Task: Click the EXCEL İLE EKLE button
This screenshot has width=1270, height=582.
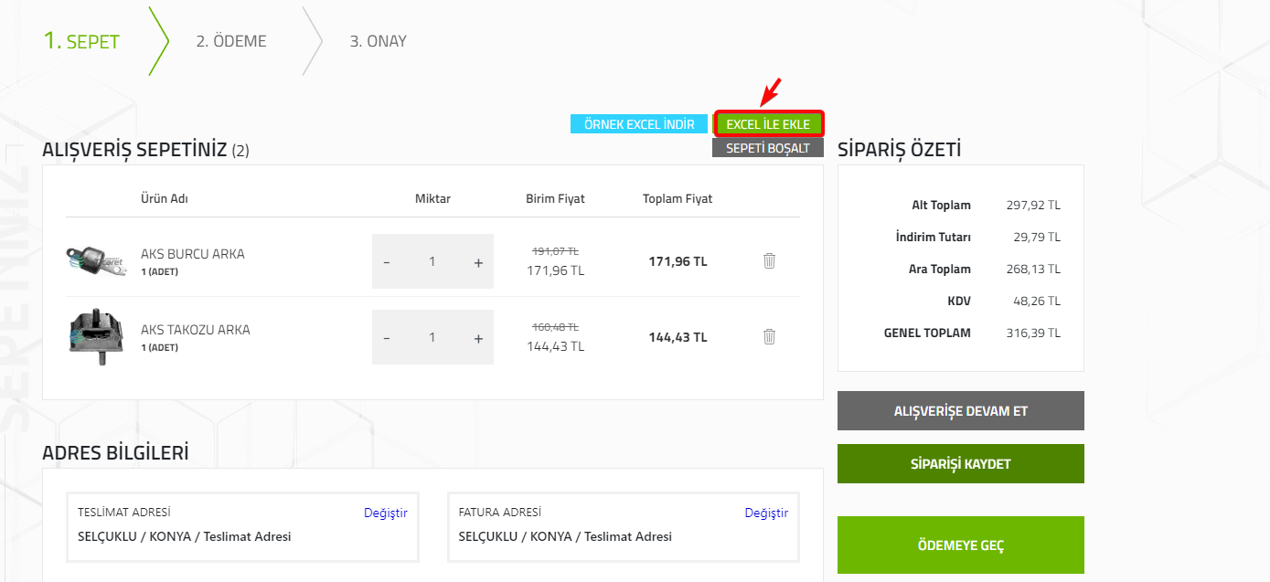Action: (768, 124)
